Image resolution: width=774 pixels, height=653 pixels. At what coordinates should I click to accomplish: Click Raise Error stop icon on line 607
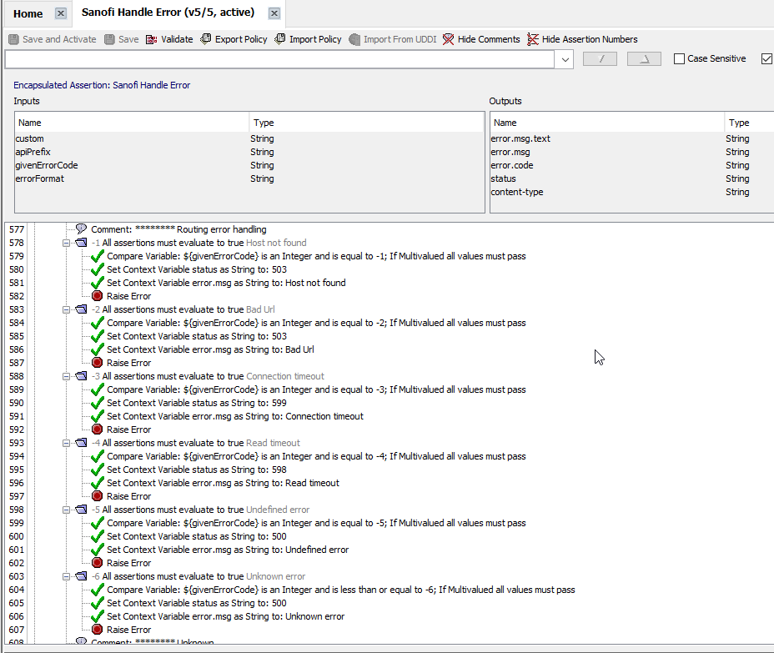[98, 629]
